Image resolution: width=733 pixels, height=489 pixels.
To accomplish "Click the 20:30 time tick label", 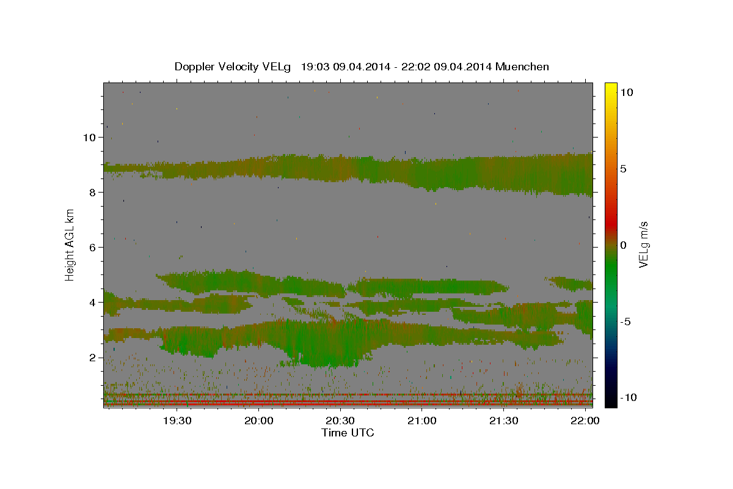I will coord(340,421).
